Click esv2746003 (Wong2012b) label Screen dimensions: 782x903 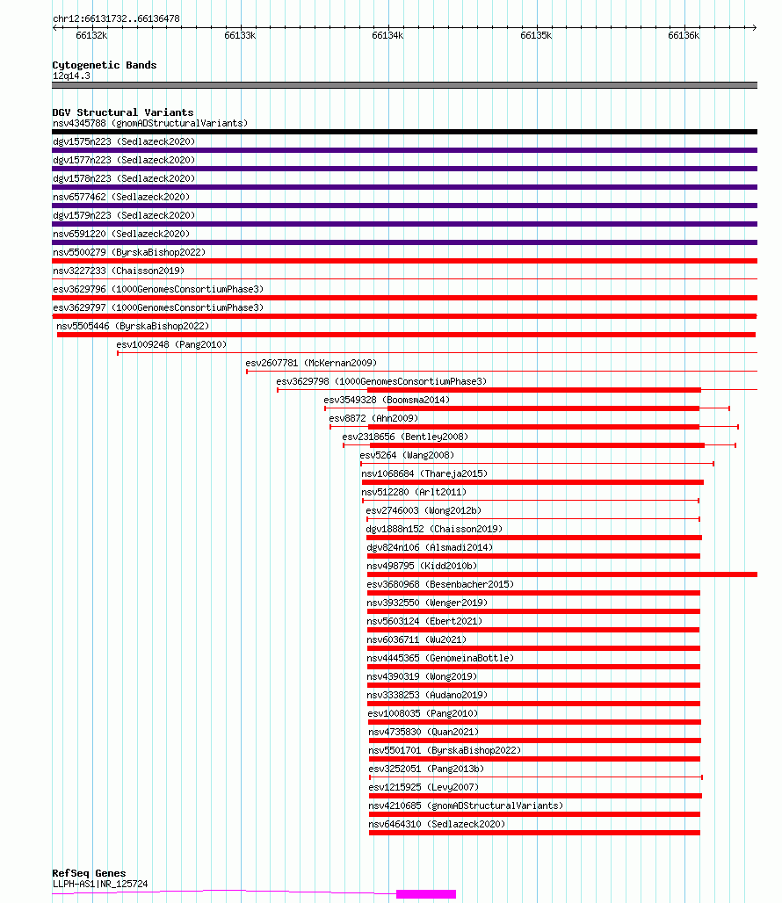424,510
